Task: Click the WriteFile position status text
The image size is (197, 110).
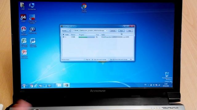Action: point(115,37)
